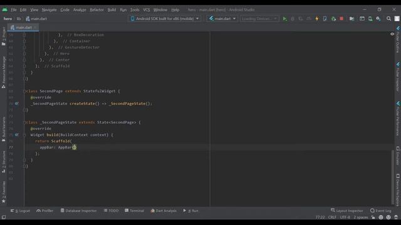Open the File menu
401x225 pixels.
[x=14, y=10]
